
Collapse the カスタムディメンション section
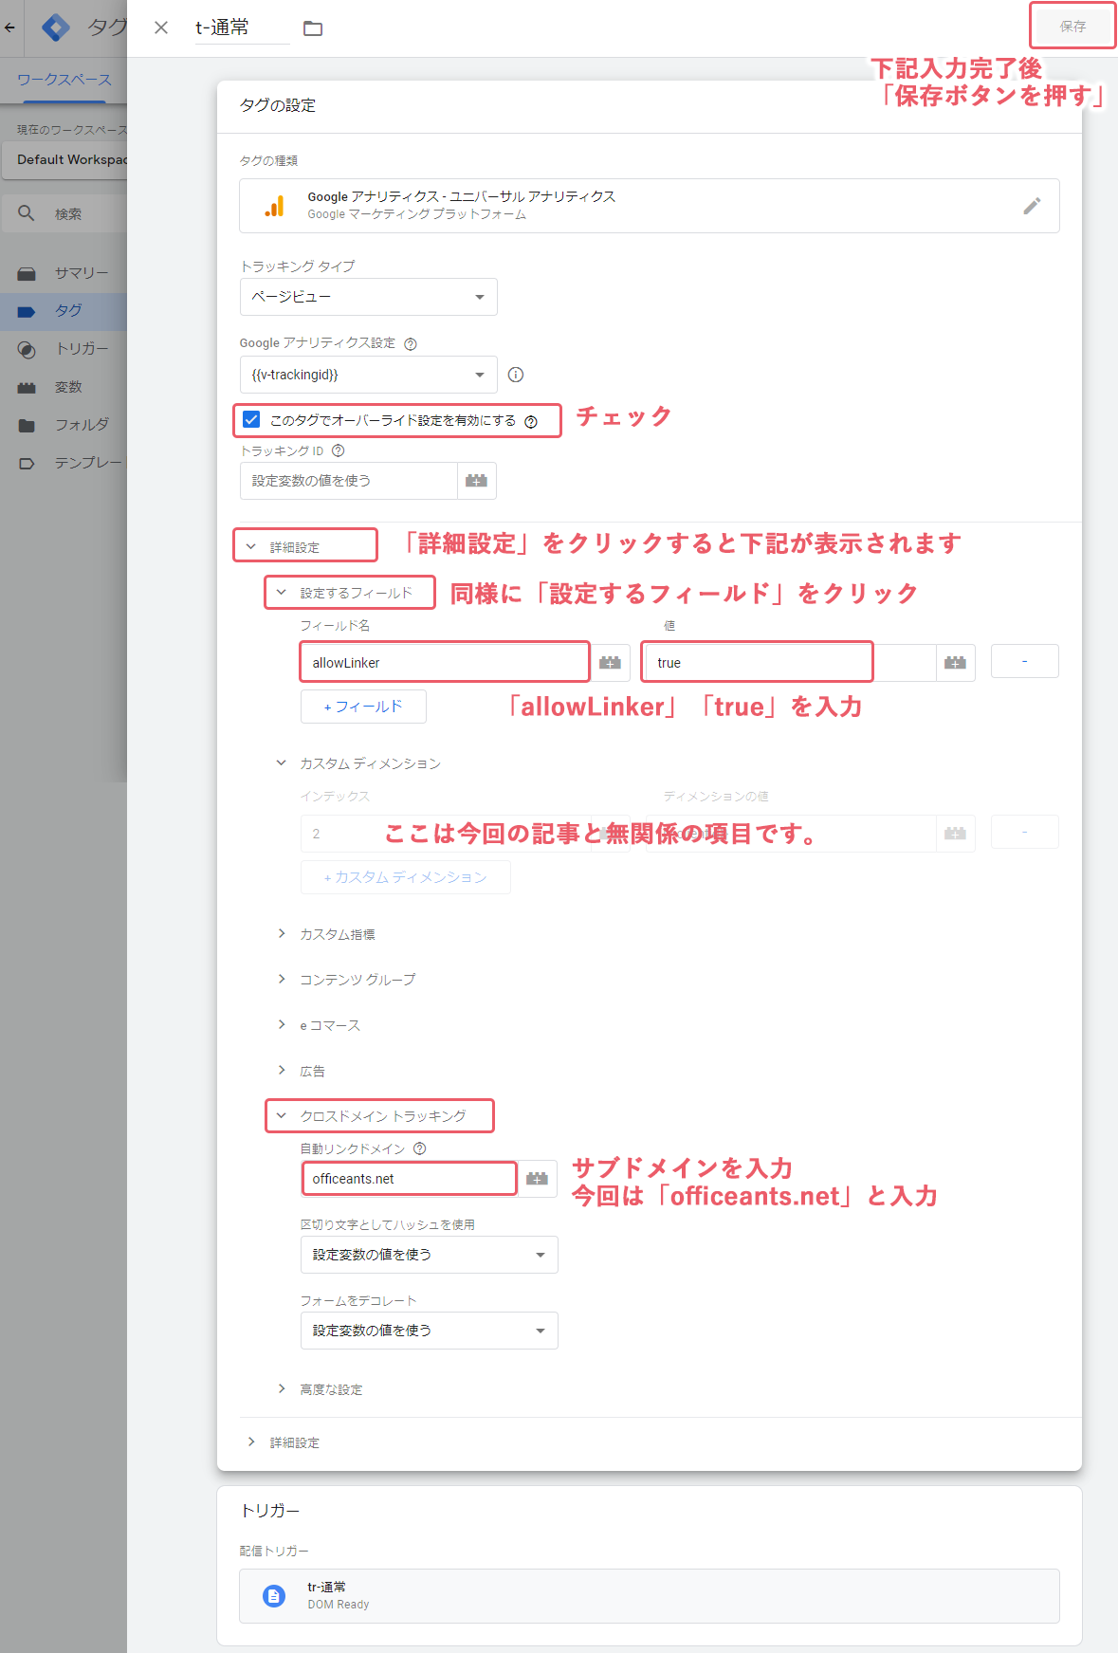click(x=358, y=763)
